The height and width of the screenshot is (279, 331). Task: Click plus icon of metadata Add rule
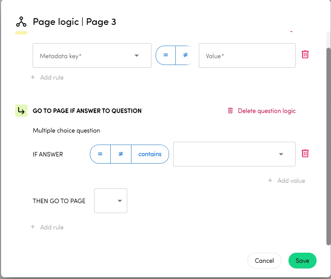coord(33,77)
